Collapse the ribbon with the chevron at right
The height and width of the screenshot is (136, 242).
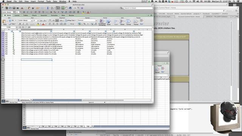coord(149,15)
